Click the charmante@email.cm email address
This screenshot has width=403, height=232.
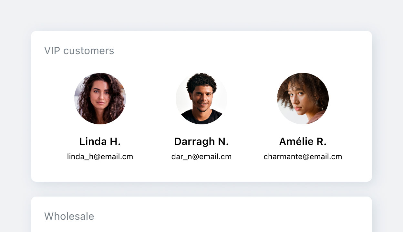pos(303,157)
